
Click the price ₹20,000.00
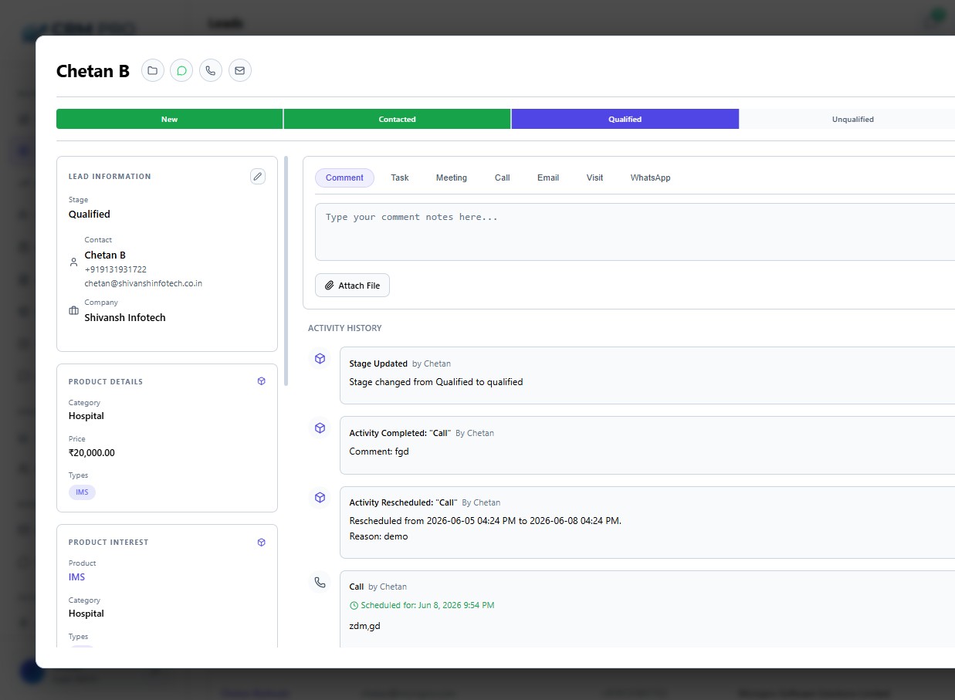coord(92,453)
